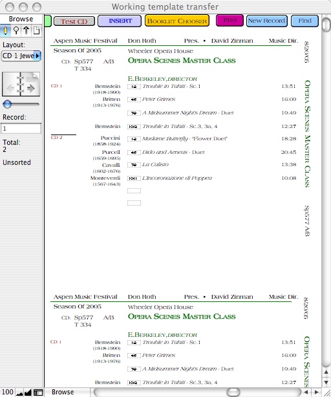This screenshot has width=331, height=397.
Task: Click the record slider knob
Action: 7,104
